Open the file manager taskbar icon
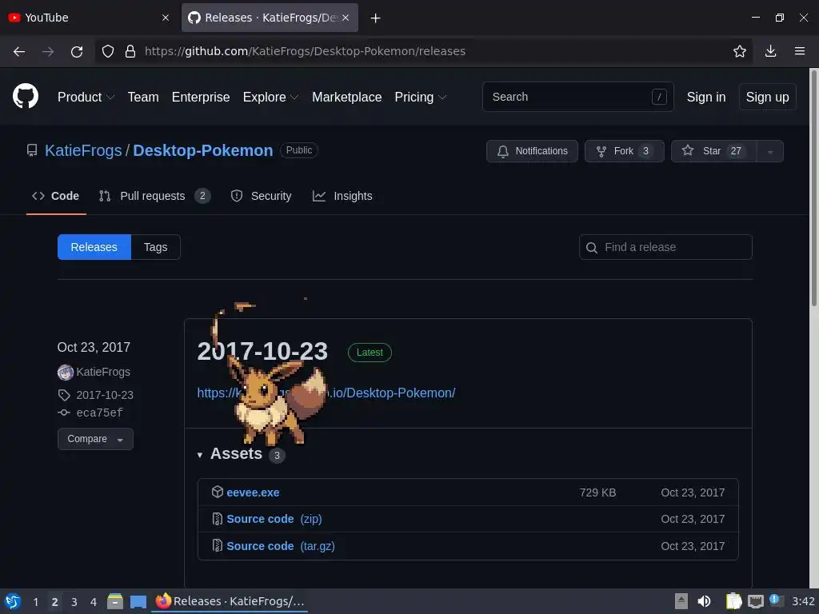Screen dimensions: 819x614 [x=115, y=601]
